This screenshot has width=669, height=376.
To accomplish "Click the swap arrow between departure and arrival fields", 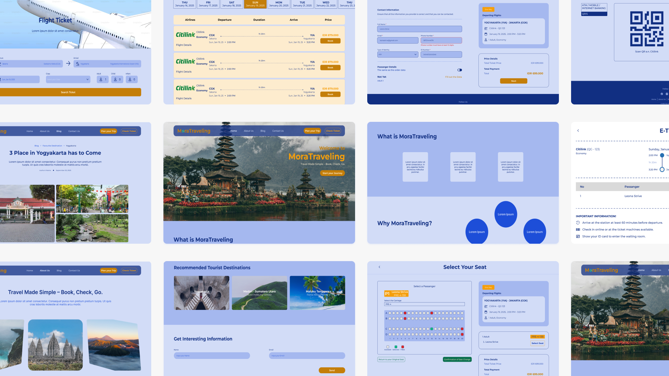I will click(x=68, y=63).
